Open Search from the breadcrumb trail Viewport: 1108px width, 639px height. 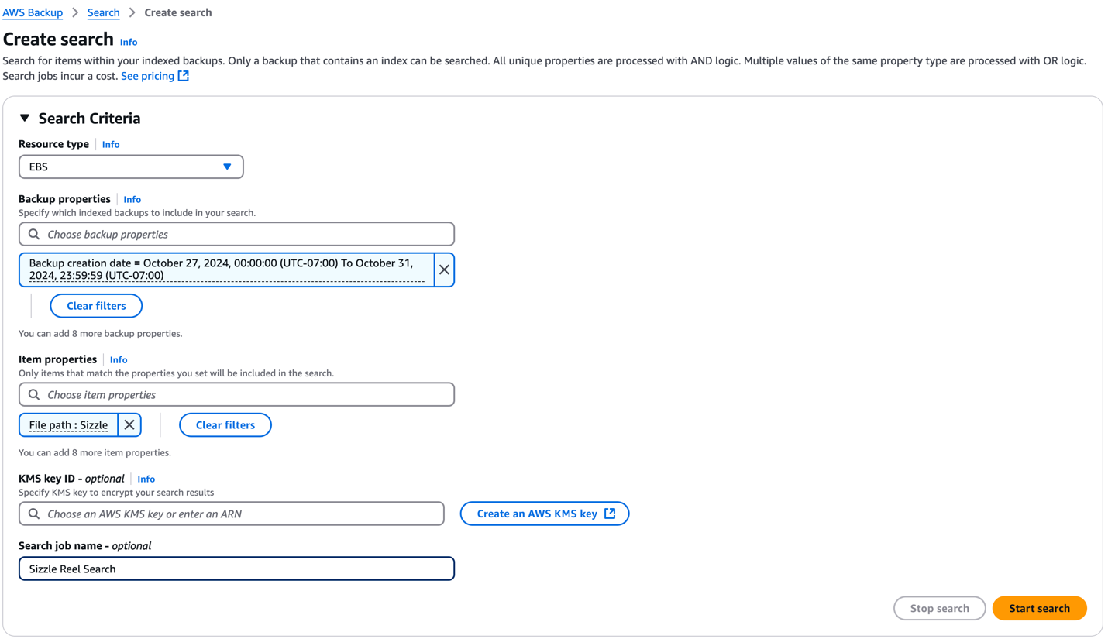tap(103, 12)
